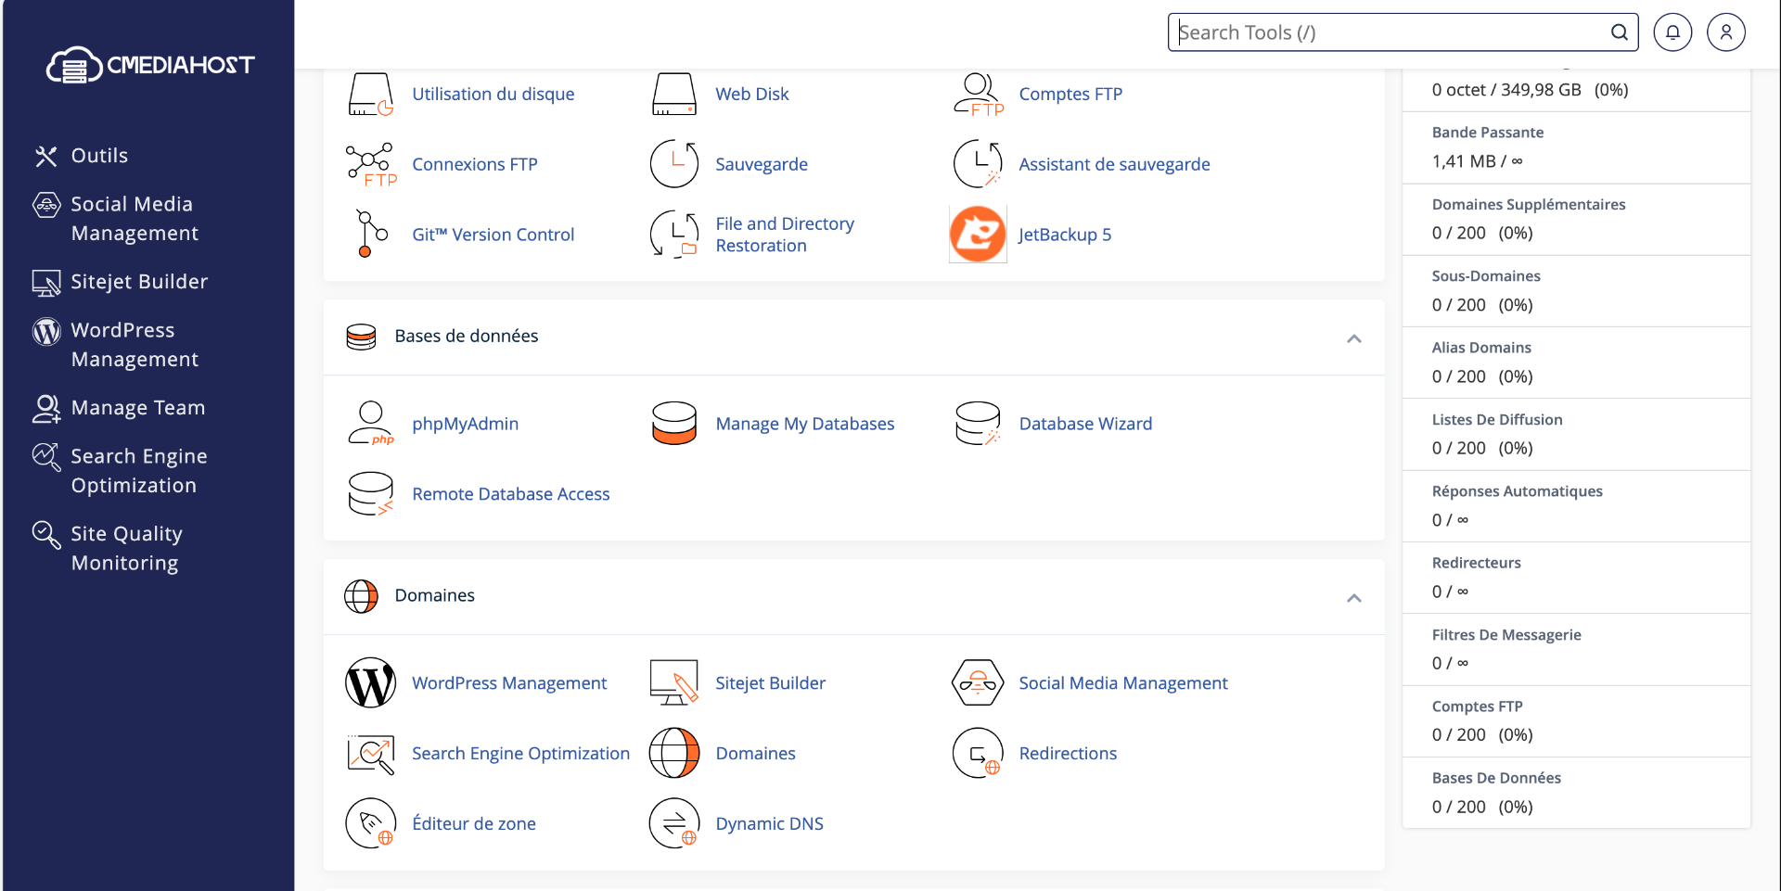Click the Listes De Diffusion statistic label
Screen dimensions: 1781x891
pyautogui.click(x=1497, y=419)
